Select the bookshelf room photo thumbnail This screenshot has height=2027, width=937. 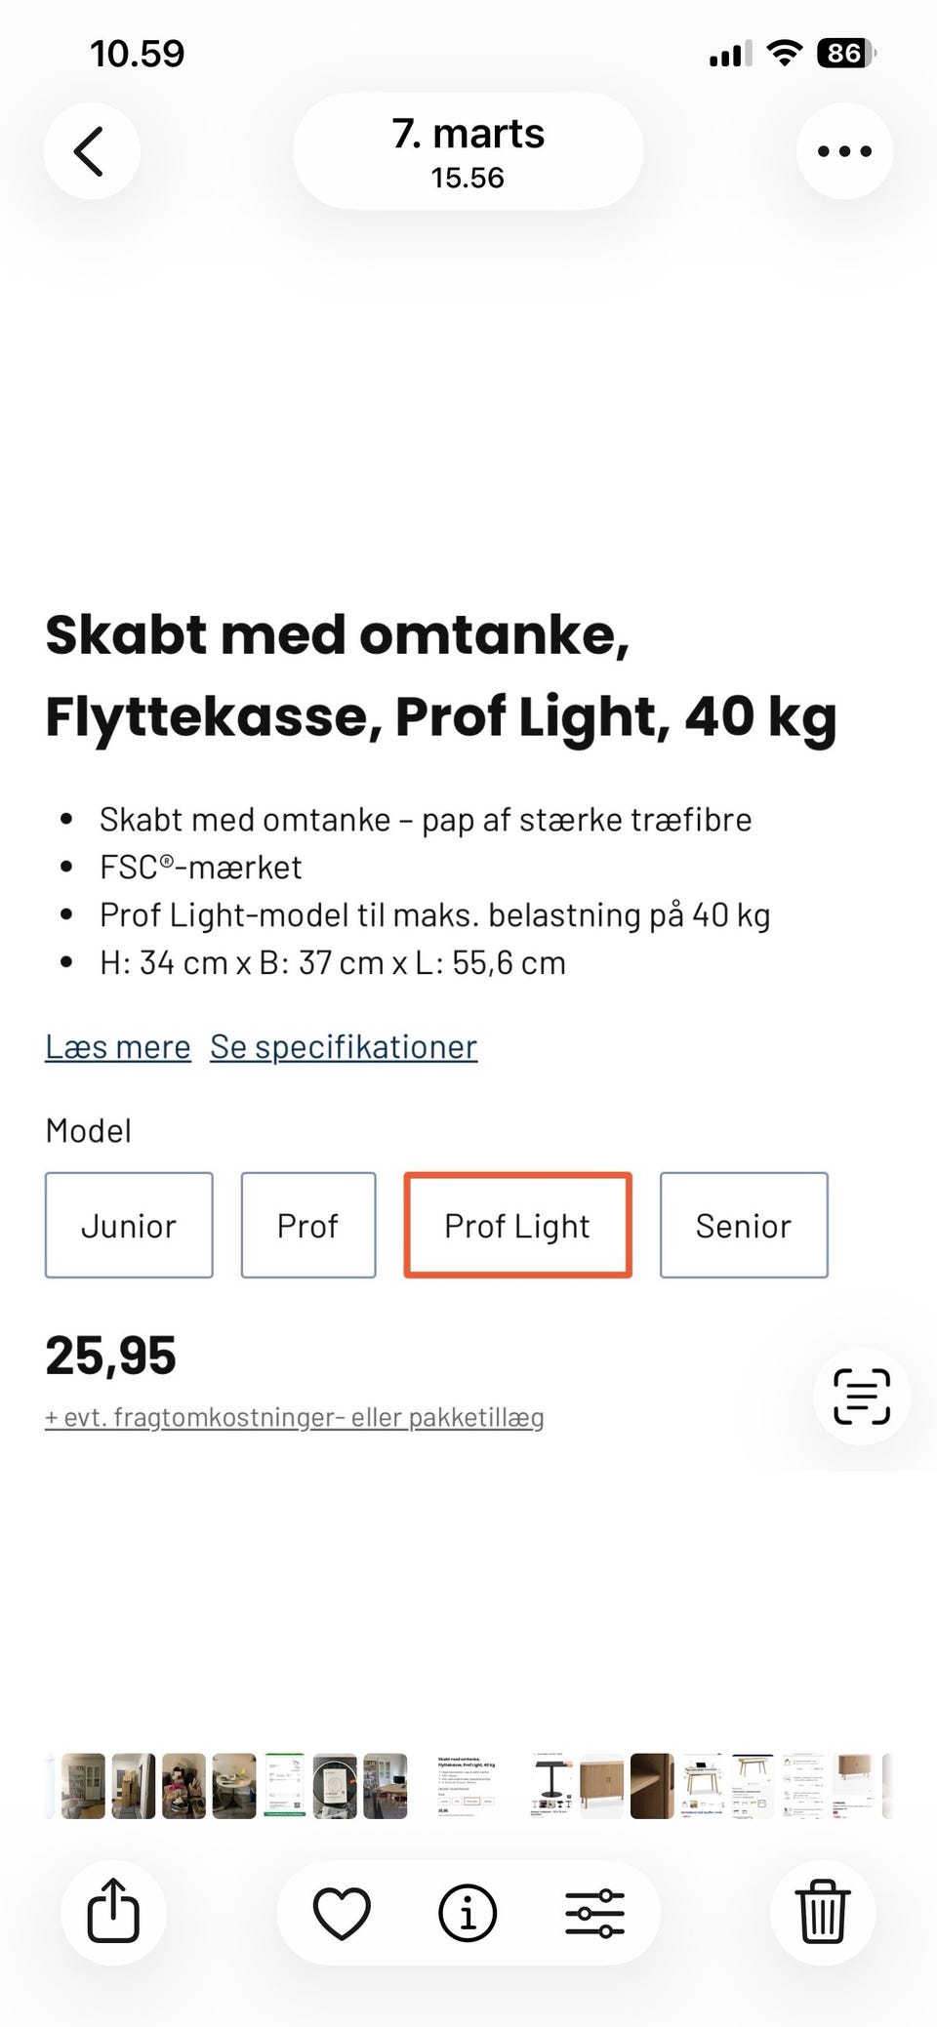tap(84, 1786)
